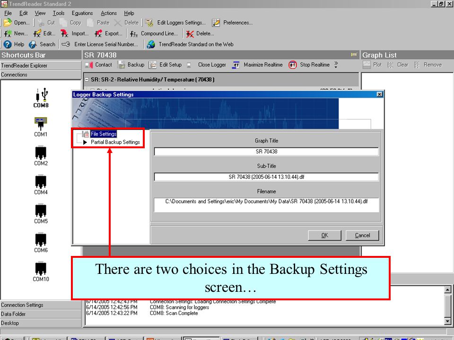Select the COM1 connection
454x340 pixels.
[41, 127]
